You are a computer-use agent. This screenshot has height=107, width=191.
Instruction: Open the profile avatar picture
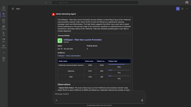coord(187,3)
